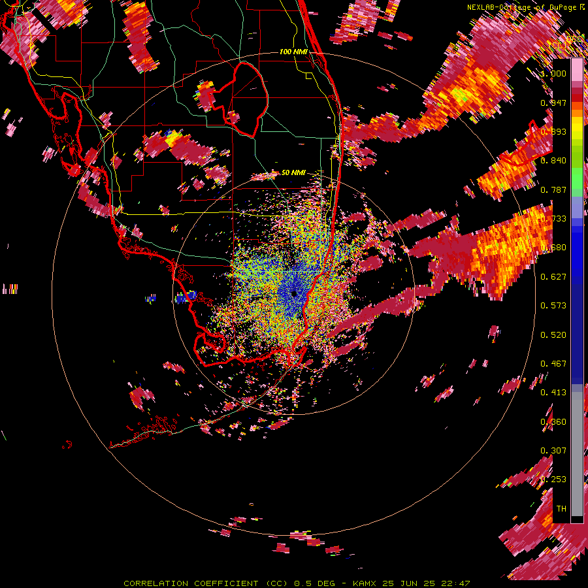Pick the pink band atop the color bar

click(577, 69)
